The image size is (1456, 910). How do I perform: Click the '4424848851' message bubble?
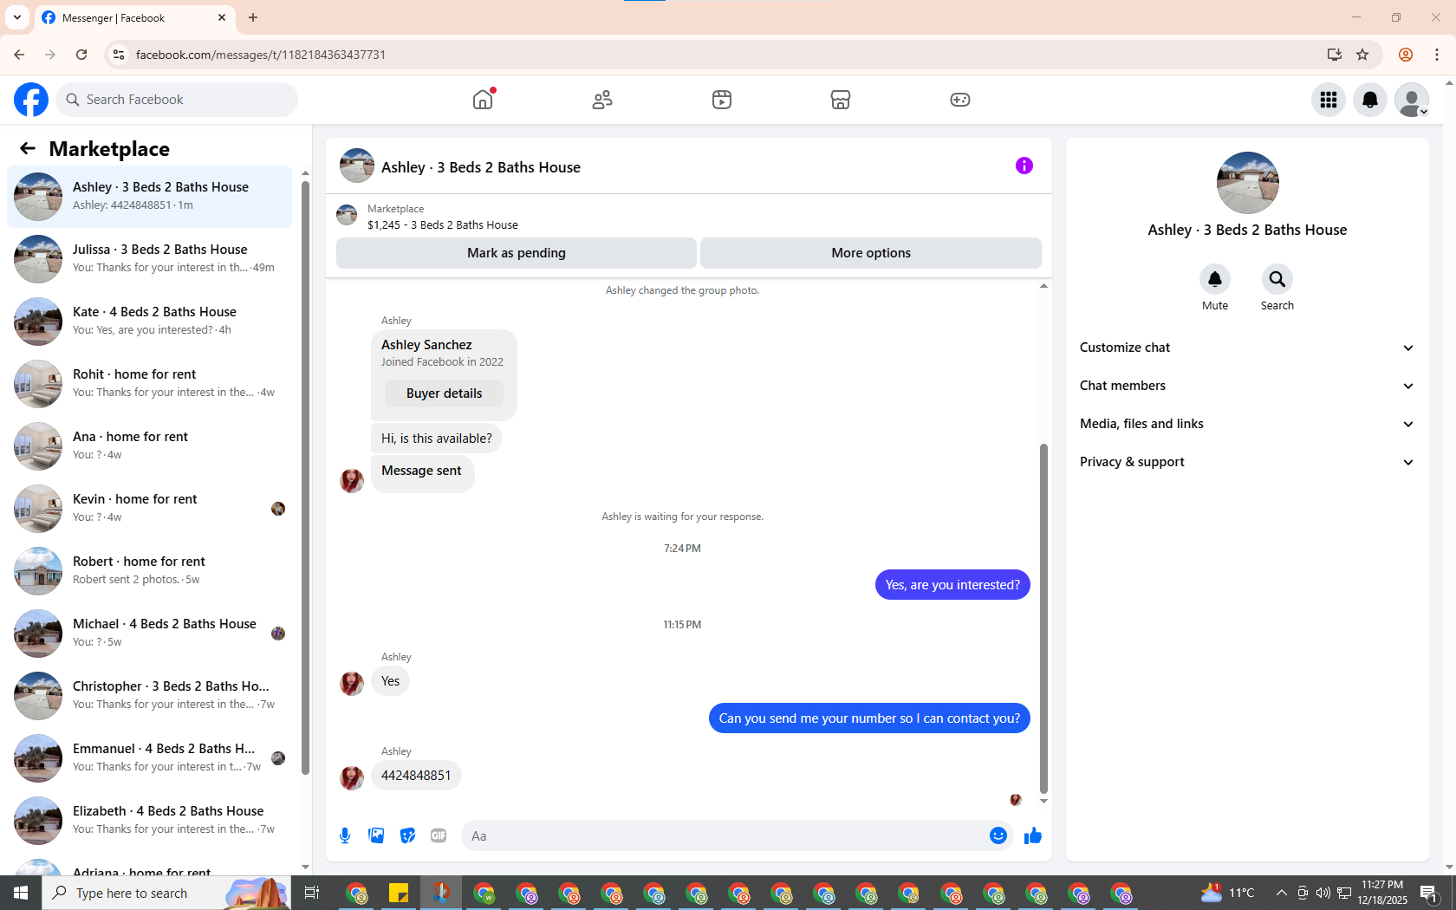[x=416, y=776]
